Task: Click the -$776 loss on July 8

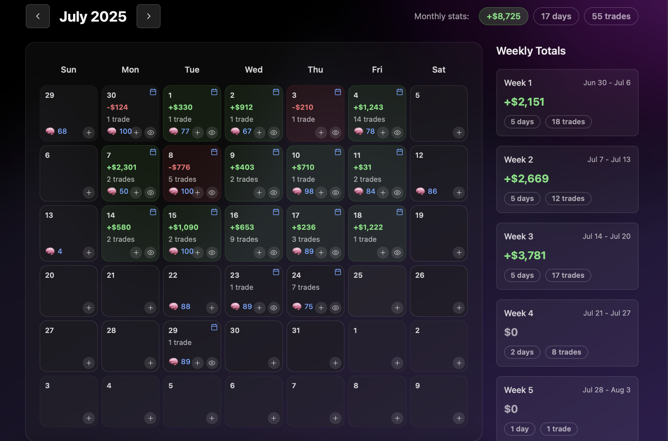Action: pos(179,167)
